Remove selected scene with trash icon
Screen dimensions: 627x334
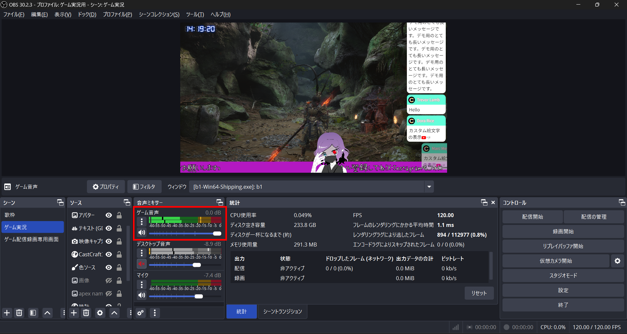(x=19, y=313)
